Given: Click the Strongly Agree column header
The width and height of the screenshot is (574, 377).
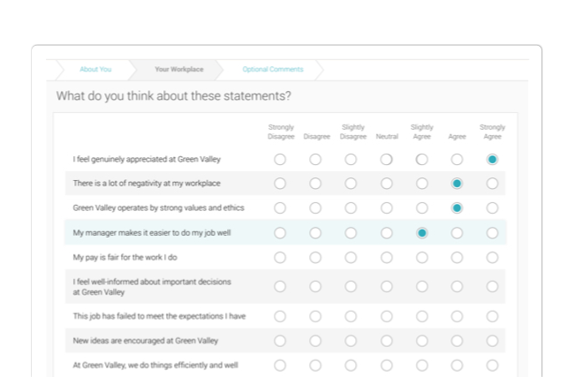Looking at the screenshot, I should [493, 132].
